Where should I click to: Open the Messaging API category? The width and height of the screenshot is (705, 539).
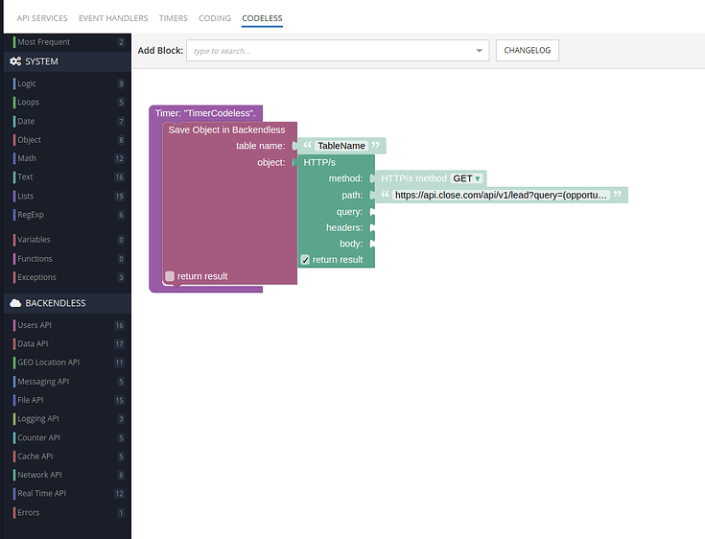pos(67,381)
